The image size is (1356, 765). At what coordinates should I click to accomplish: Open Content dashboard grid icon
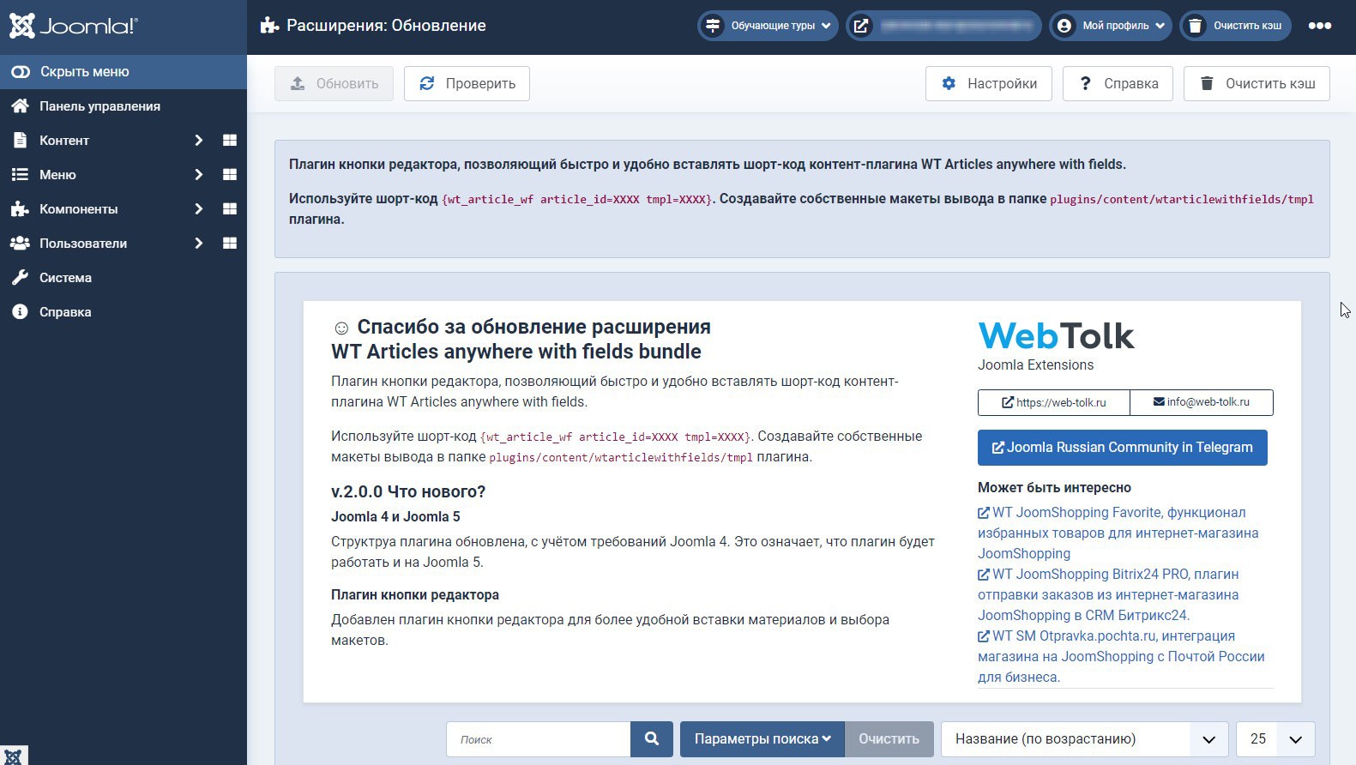[229, 140]
